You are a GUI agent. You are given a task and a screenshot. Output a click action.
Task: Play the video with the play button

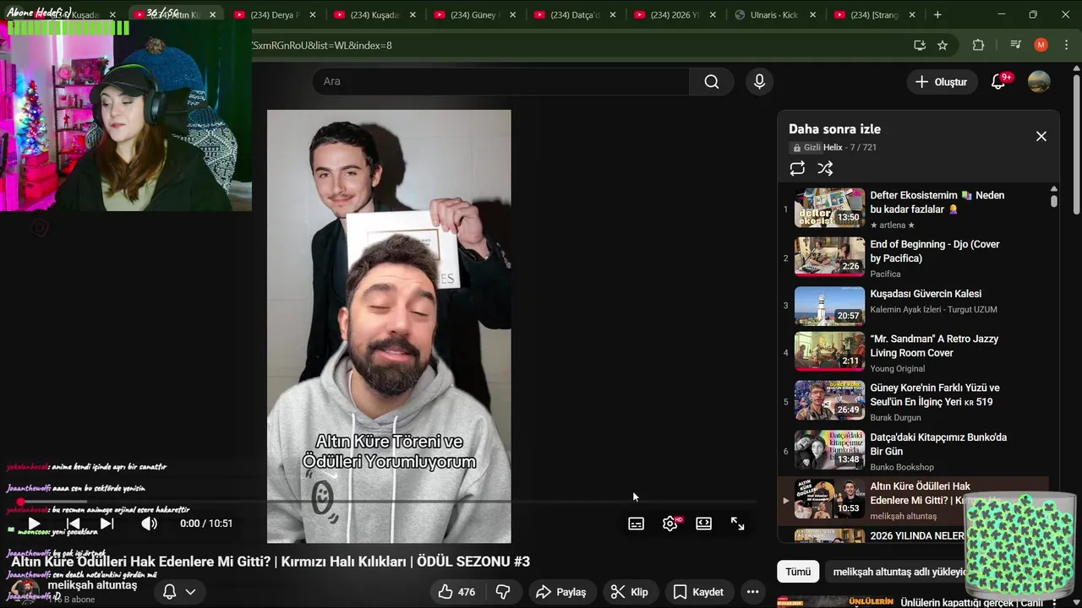tap(34, 524)
